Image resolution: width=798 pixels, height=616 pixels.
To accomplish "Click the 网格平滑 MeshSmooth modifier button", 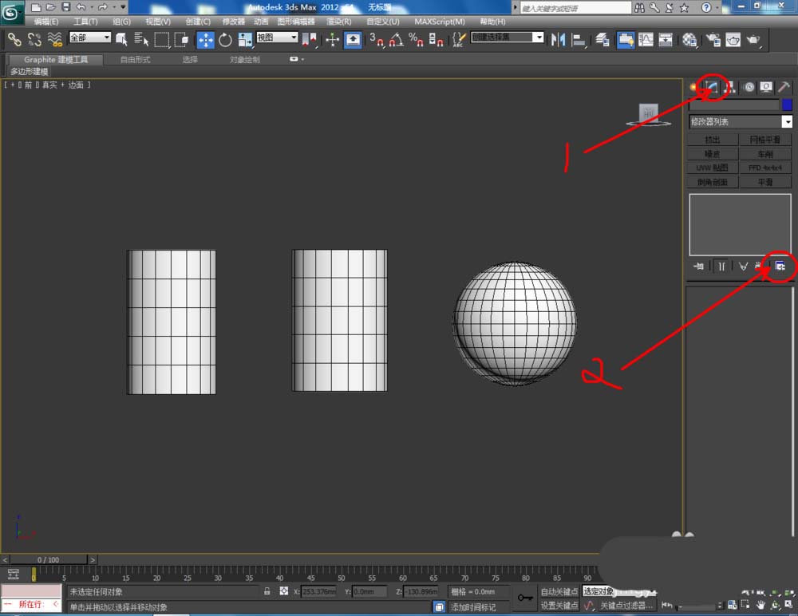I will tap(764, 140).
